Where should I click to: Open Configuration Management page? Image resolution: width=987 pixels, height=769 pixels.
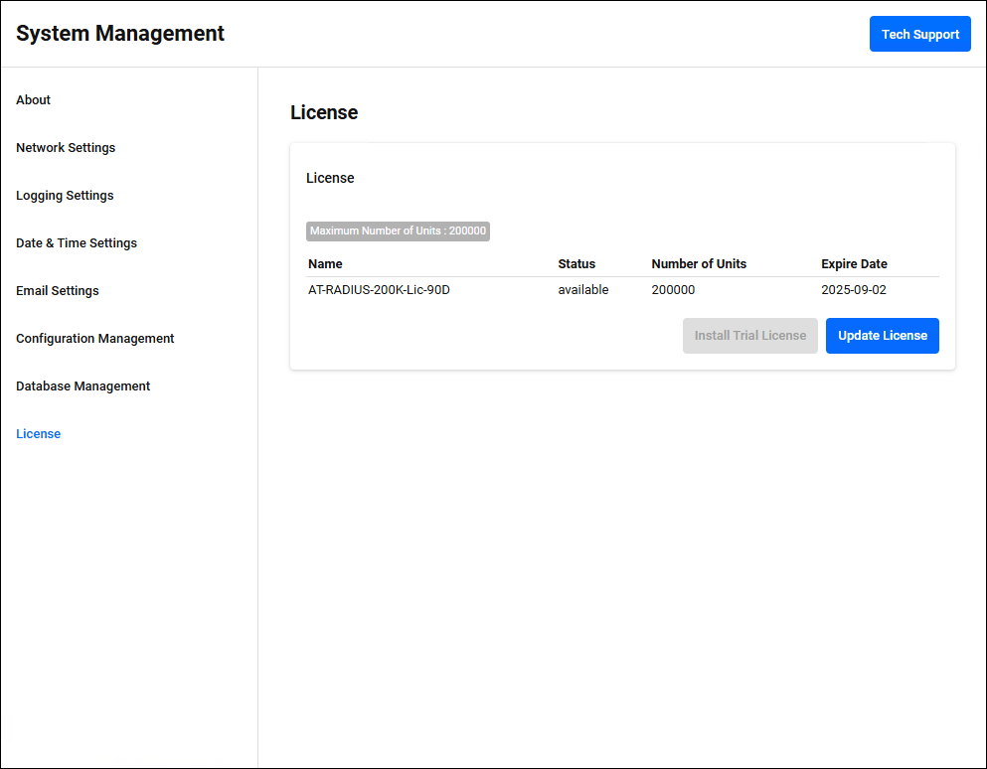(x=95, y=339)
